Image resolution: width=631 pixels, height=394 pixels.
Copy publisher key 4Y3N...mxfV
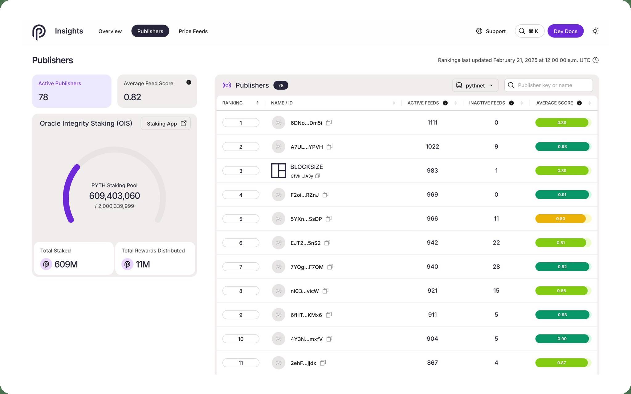coord(329,339)
